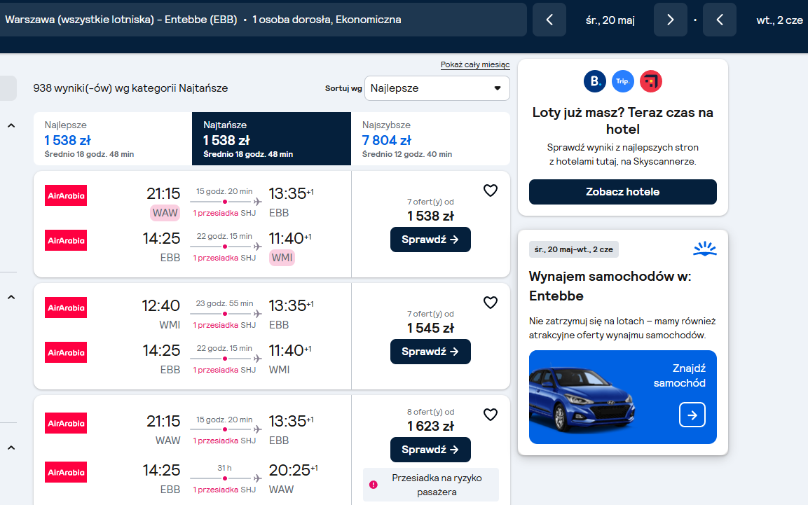This screenshot has height=505, width=808.
Task: Save the 1 538 zł flight to favorites
Action: point(491,191)
